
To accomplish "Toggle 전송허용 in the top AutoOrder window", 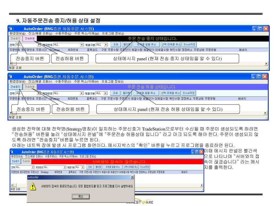I will [x=30, y=39].
